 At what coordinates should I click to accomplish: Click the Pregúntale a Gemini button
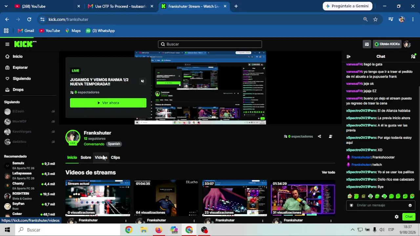tap(347, 6)
